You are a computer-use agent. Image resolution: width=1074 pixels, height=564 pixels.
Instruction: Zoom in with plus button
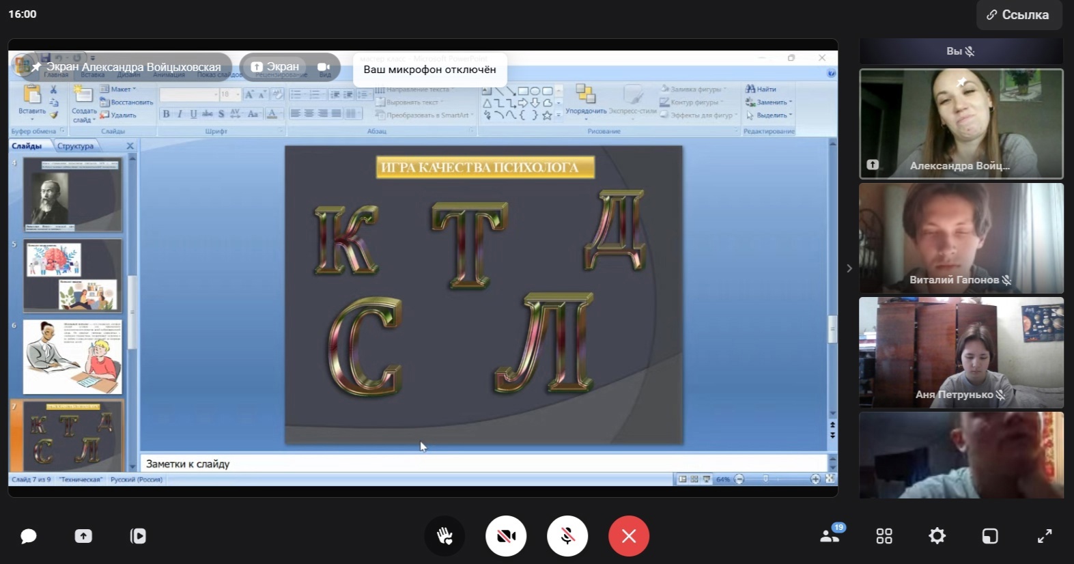(815, 479)
